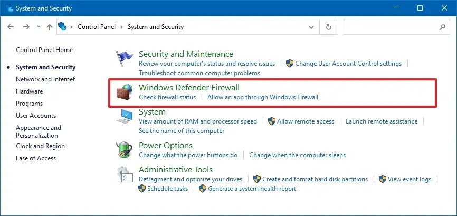Screen dimensions: 457x216
Task: Open Network and Internet category
Action: tap(45, 79)
